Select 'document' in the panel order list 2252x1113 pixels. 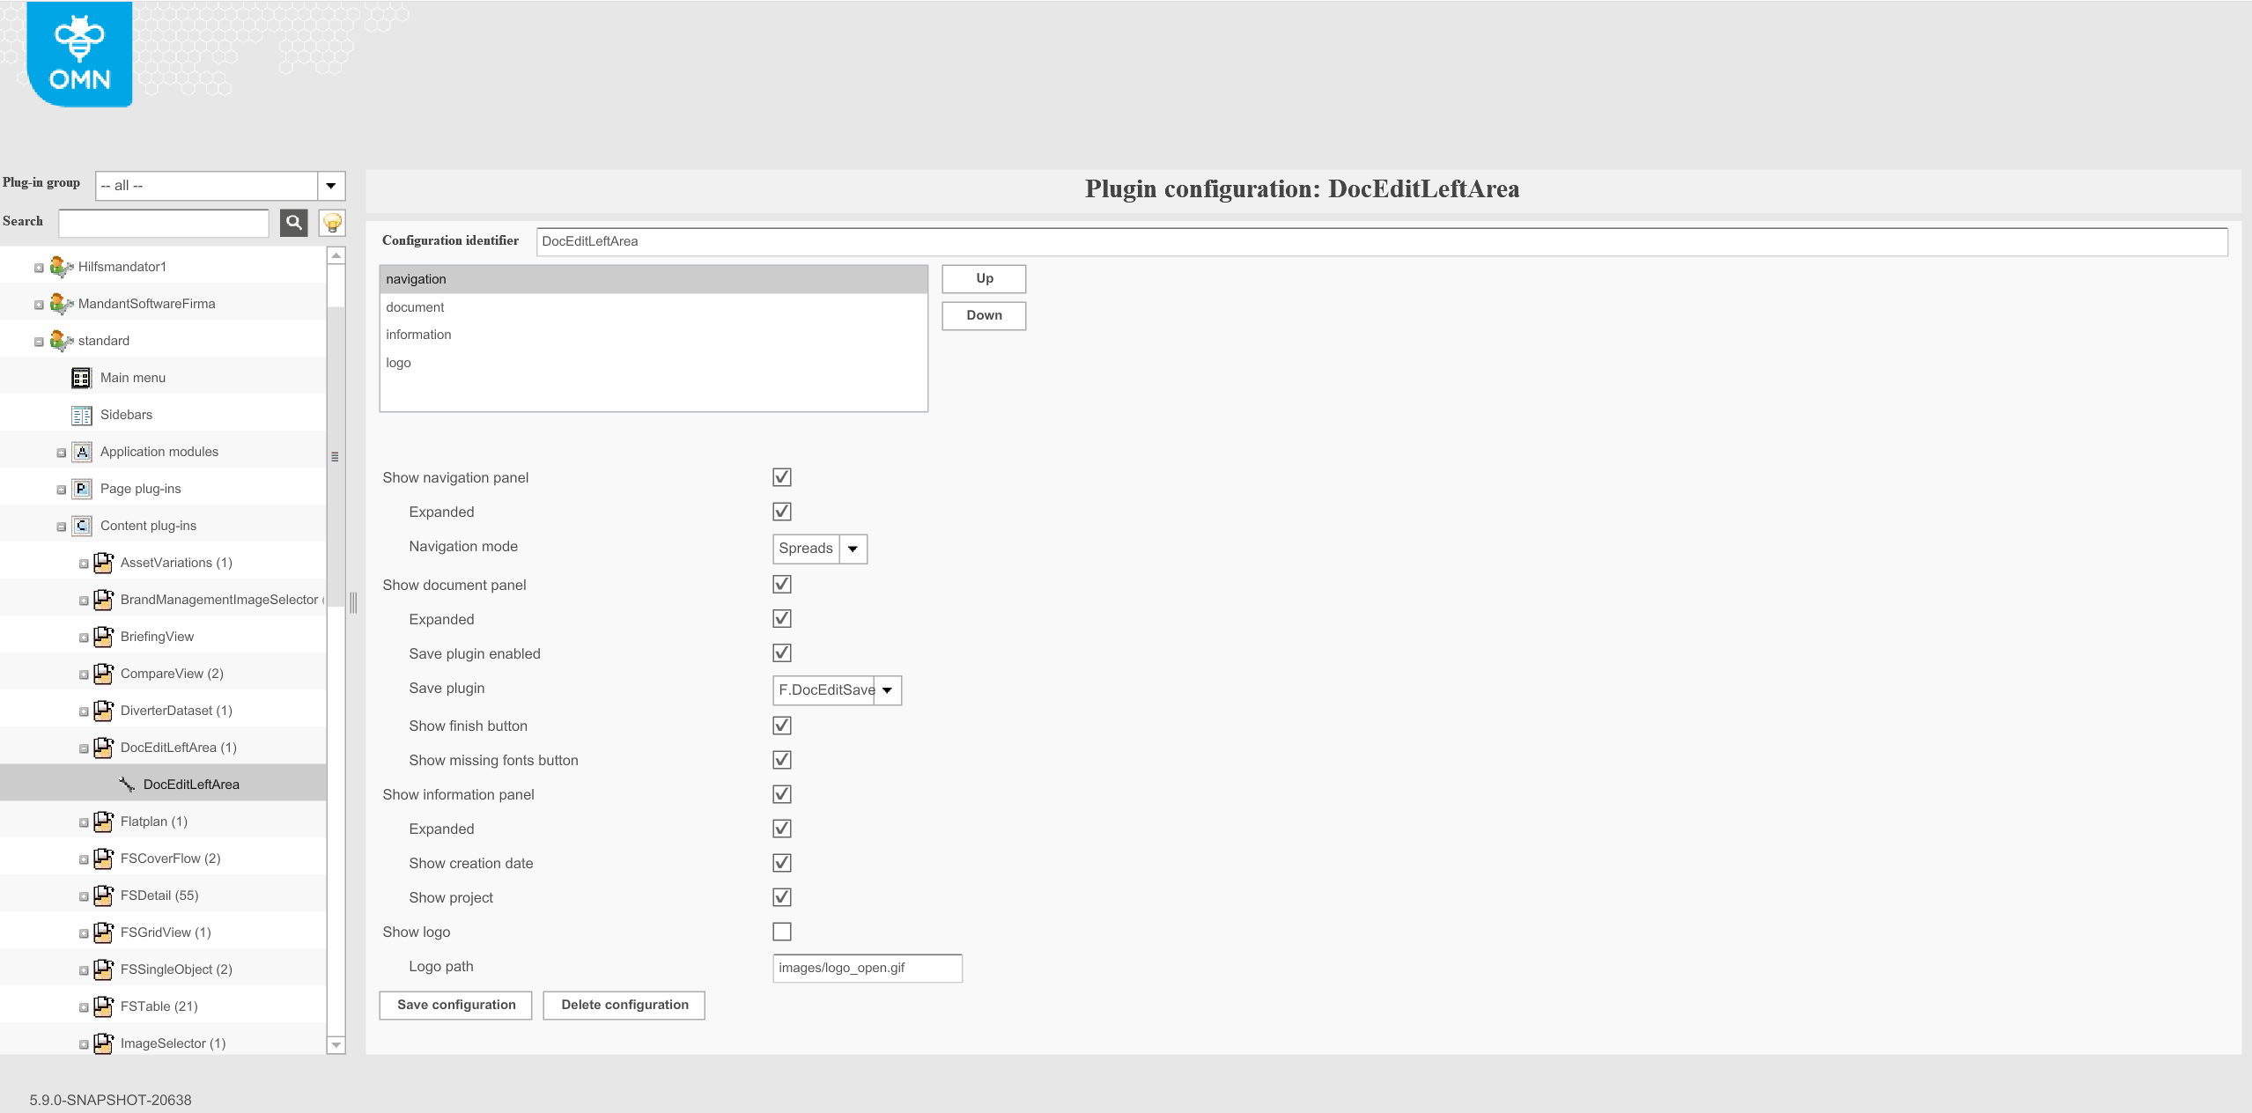click(415, 306)
